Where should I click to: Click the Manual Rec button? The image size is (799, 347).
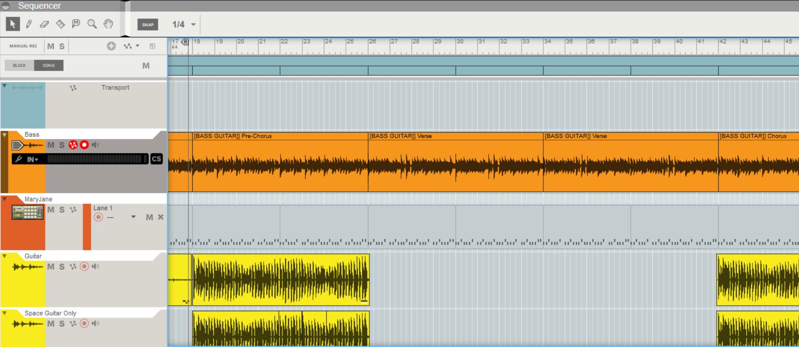coord(23,46)
